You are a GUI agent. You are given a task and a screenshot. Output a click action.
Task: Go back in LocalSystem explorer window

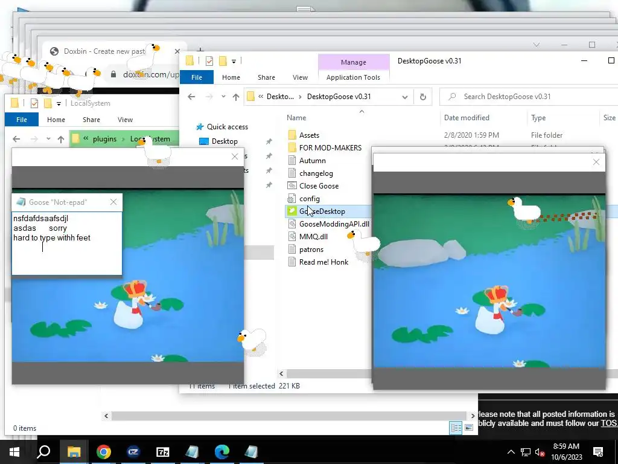coord(16,139)
